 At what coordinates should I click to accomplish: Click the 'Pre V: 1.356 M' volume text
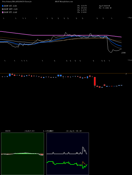pyautogui.click(x=105, y=8)
